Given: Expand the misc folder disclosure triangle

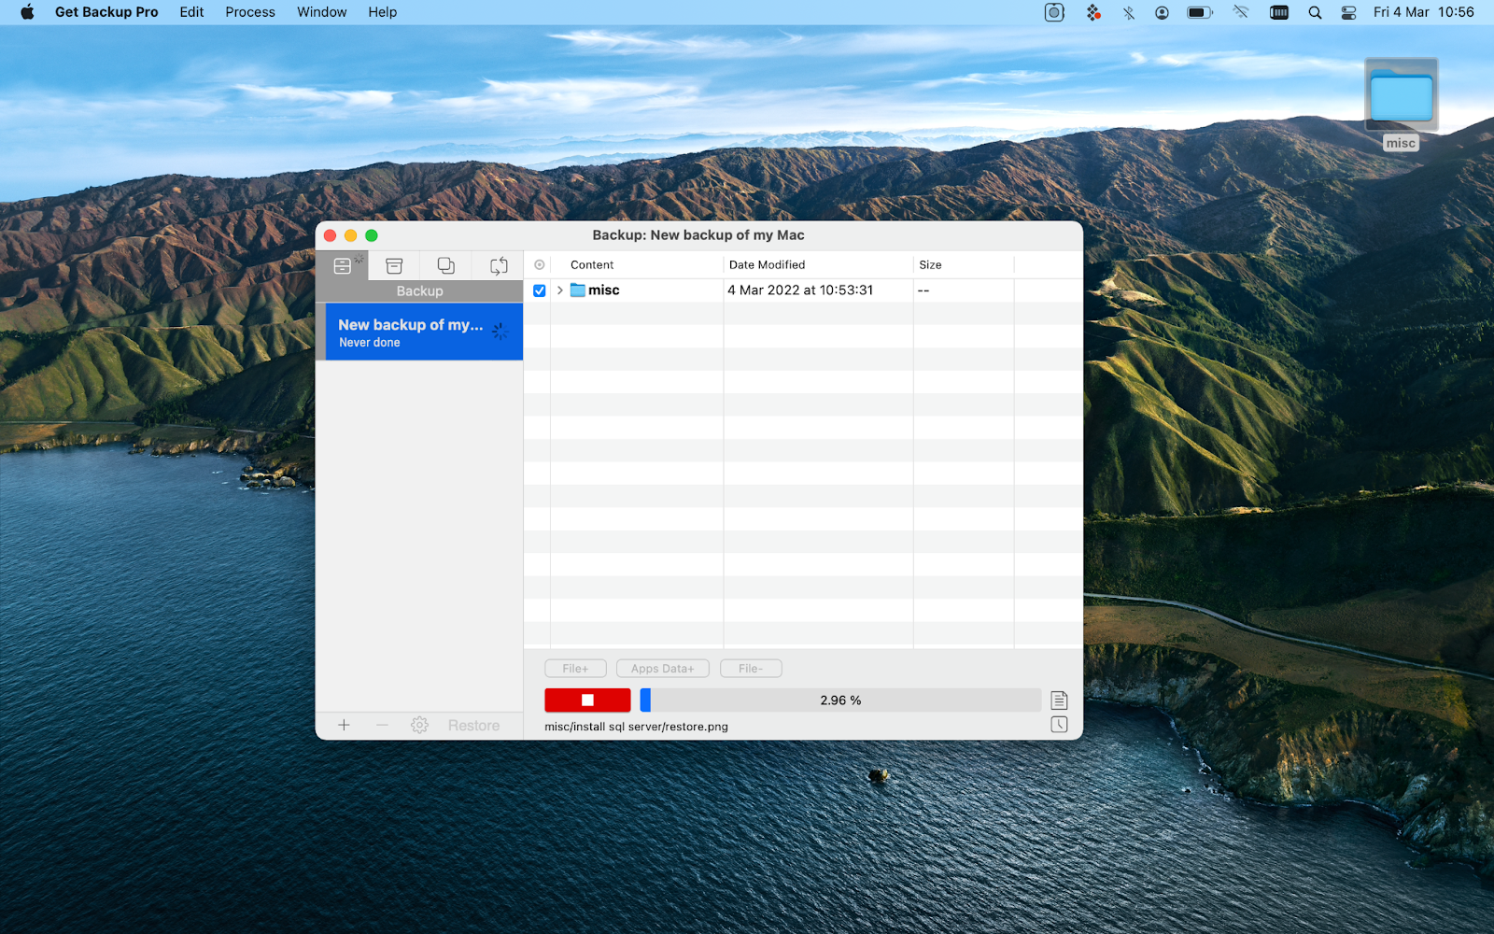Looking at the screenshot, I should (x=559, y=290).
